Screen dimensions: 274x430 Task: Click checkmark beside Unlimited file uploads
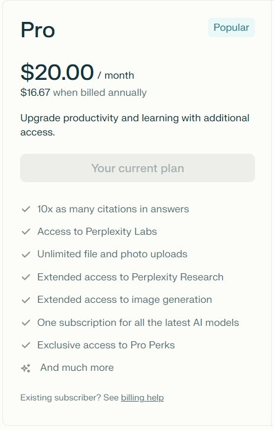point(26,255)
